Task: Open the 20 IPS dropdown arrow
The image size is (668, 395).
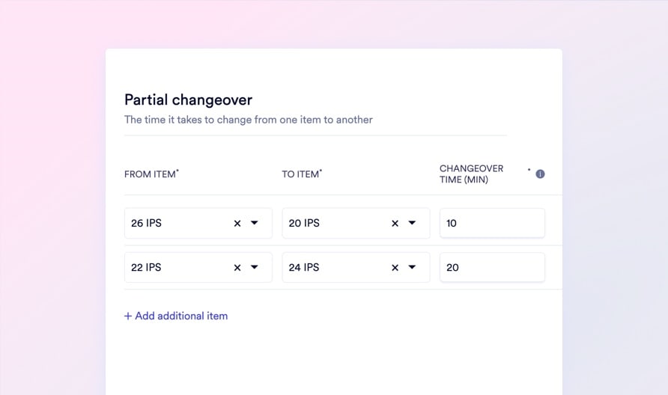Action: tap(412, 223)
